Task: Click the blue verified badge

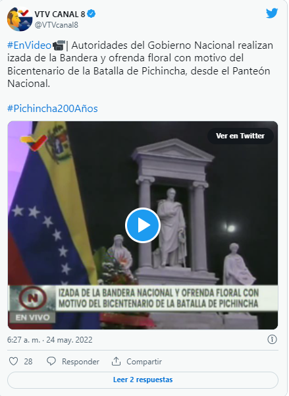Action: 91,14
